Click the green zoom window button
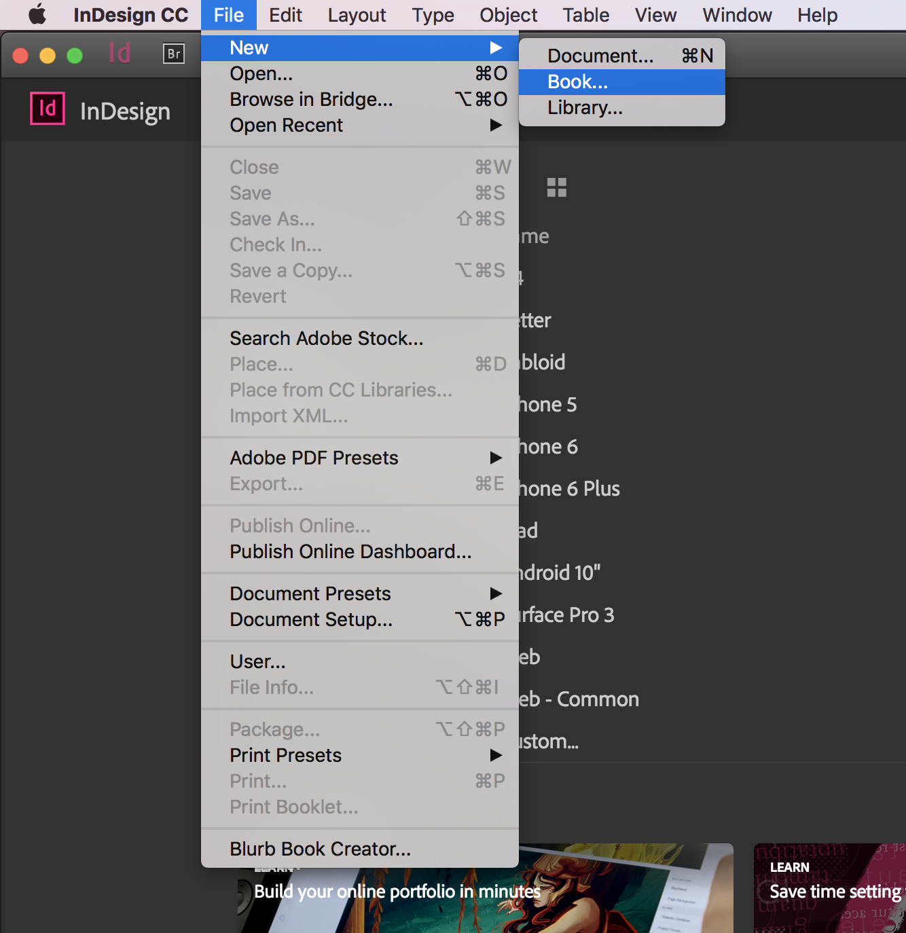The width and height of the screenshot is (906, 933). coord(75,56)
